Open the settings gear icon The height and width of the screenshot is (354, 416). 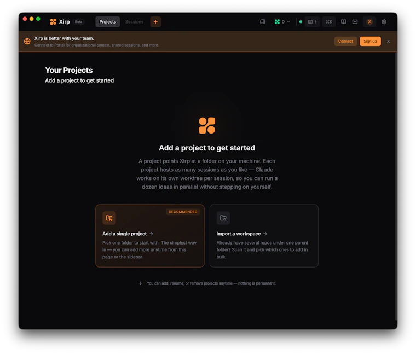(x=384, y=22)
